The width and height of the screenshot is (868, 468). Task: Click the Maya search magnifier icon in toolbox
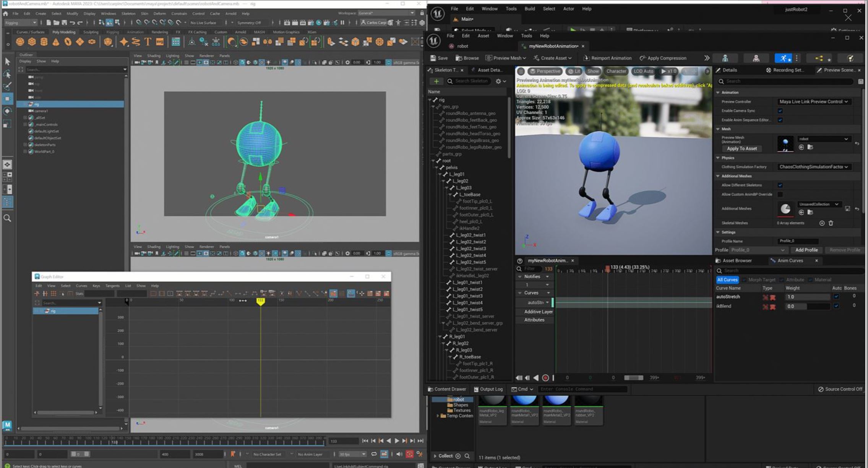click(7, 218)
